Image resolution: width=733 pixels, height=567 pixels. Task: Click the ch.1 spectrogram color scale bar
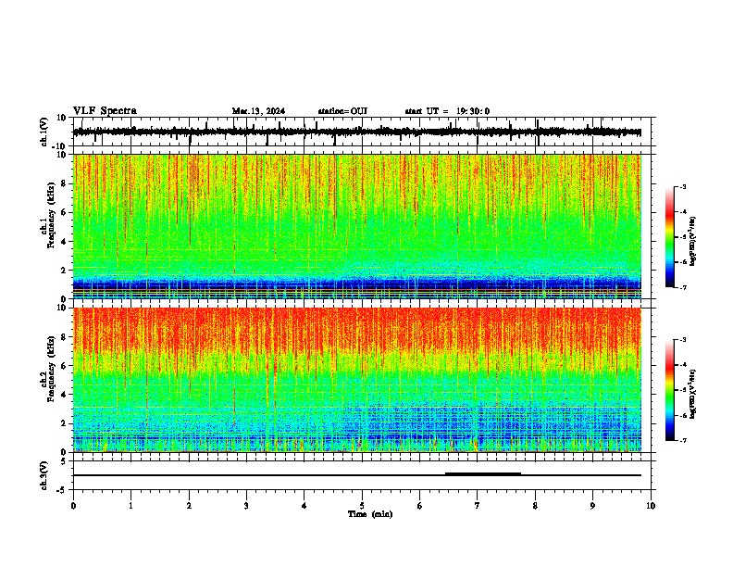[670, 237]
